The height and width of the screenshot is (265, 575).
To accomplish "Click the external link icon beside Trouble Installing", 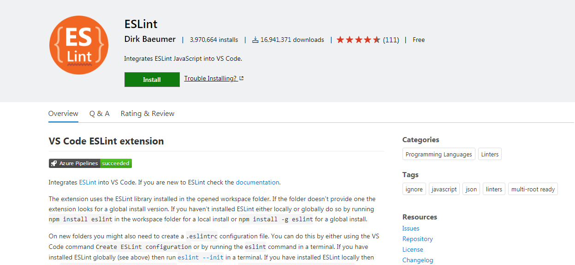I will (241, 78).
